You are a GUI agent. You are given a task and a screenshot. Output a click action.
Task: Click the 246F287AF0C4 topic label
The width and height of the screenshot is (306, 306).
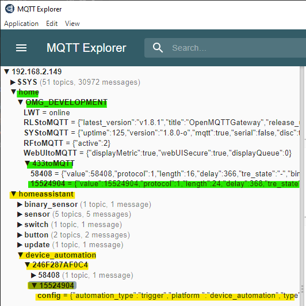[60, 265]
